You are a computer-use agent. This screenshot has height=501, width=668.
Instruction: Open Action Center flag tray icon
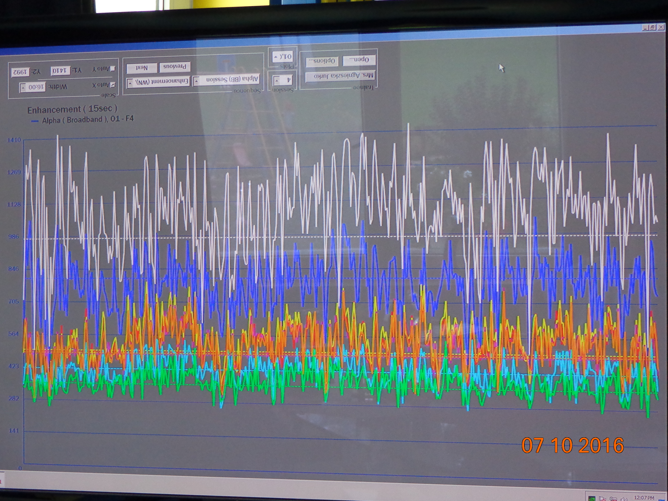[602, 499]
